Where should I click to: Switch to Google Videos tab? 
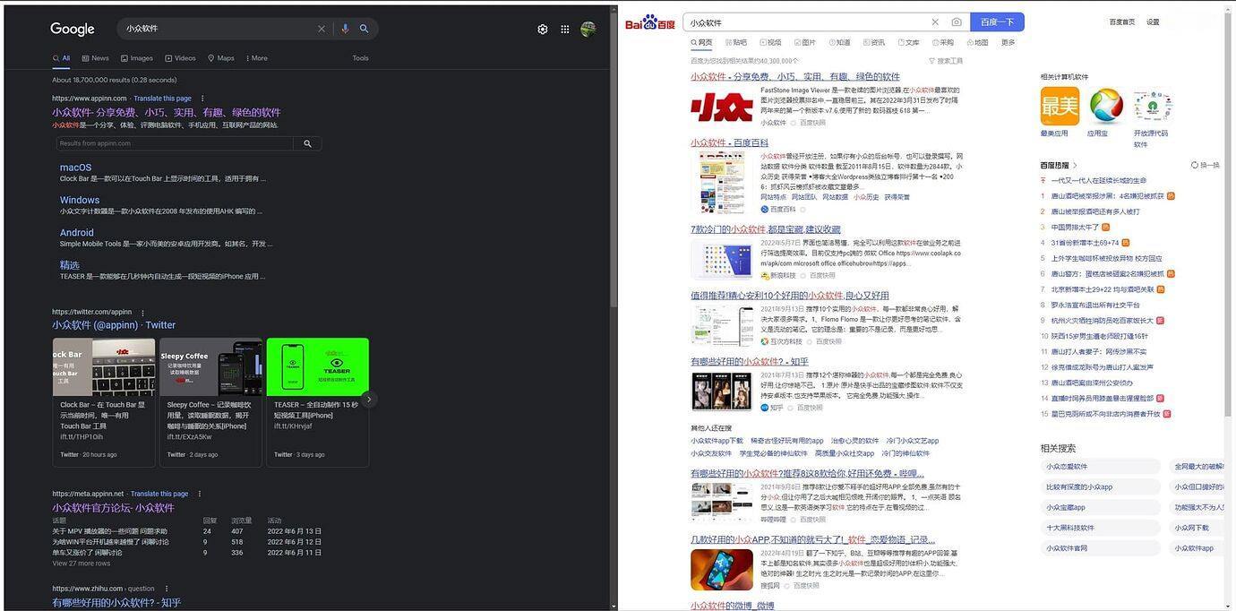pos(180,58)
